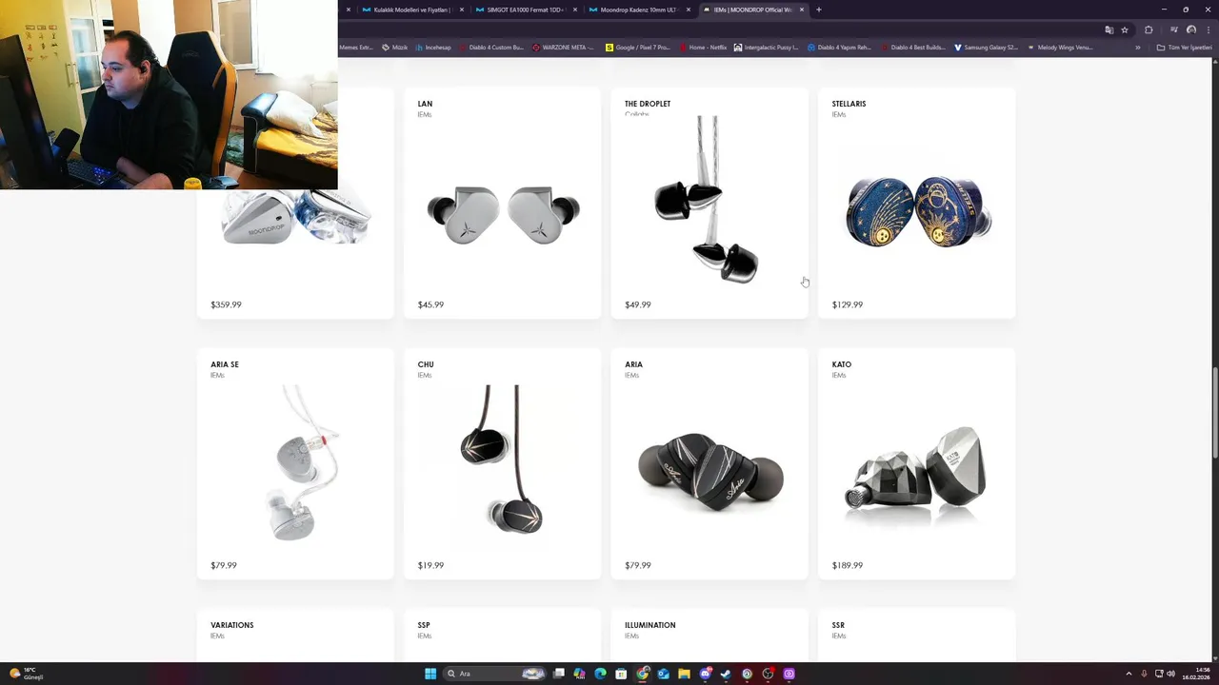
Task: Click the VARIATIONS product title
Action: click(232, 625)
